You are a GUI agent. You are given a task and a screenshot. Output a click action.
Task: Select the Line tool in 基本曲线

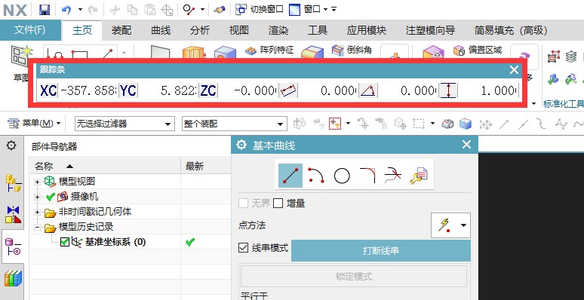pos(290,176)
